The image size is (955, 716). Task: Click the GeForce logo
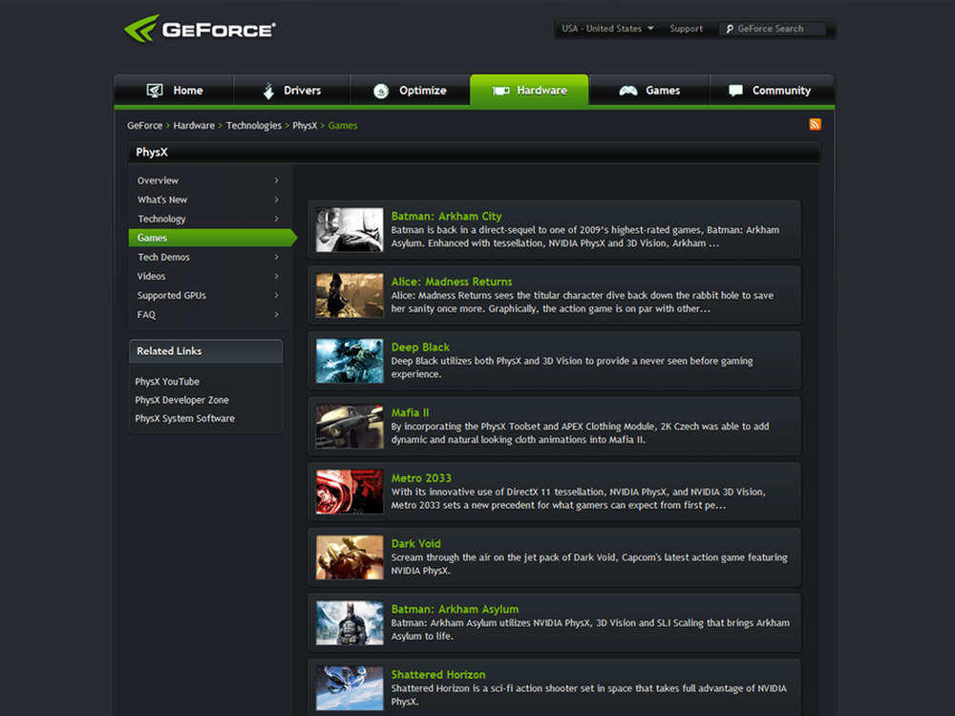tap(200, 29)
